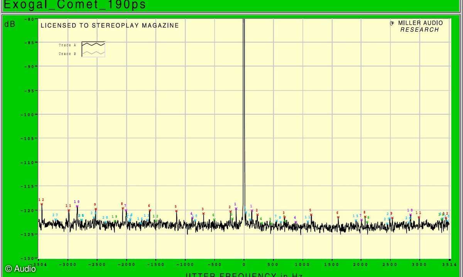Screen dimensions: 463x277
Task: Click the -80 y-axis value
Action: pyautogui.click(x=29, y=18)
